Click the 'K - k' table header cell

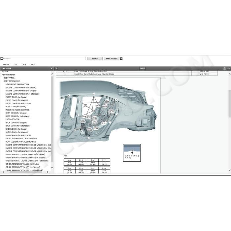point(104,168)
